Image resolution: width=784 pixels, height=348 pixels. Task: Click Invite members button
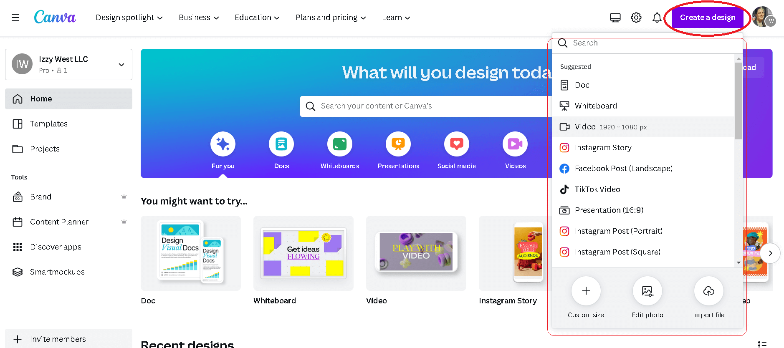58,339
